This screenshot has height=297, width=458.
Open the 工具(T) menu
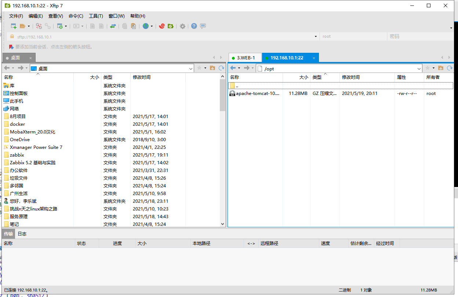[x=96, y=16]
